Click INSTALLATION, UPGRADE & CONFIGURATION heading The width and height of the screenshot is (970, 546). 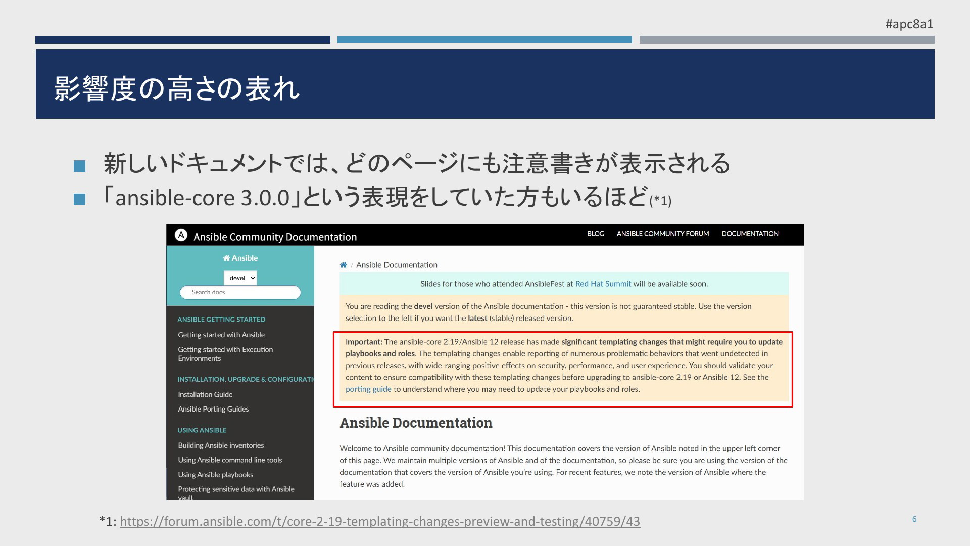246,379
